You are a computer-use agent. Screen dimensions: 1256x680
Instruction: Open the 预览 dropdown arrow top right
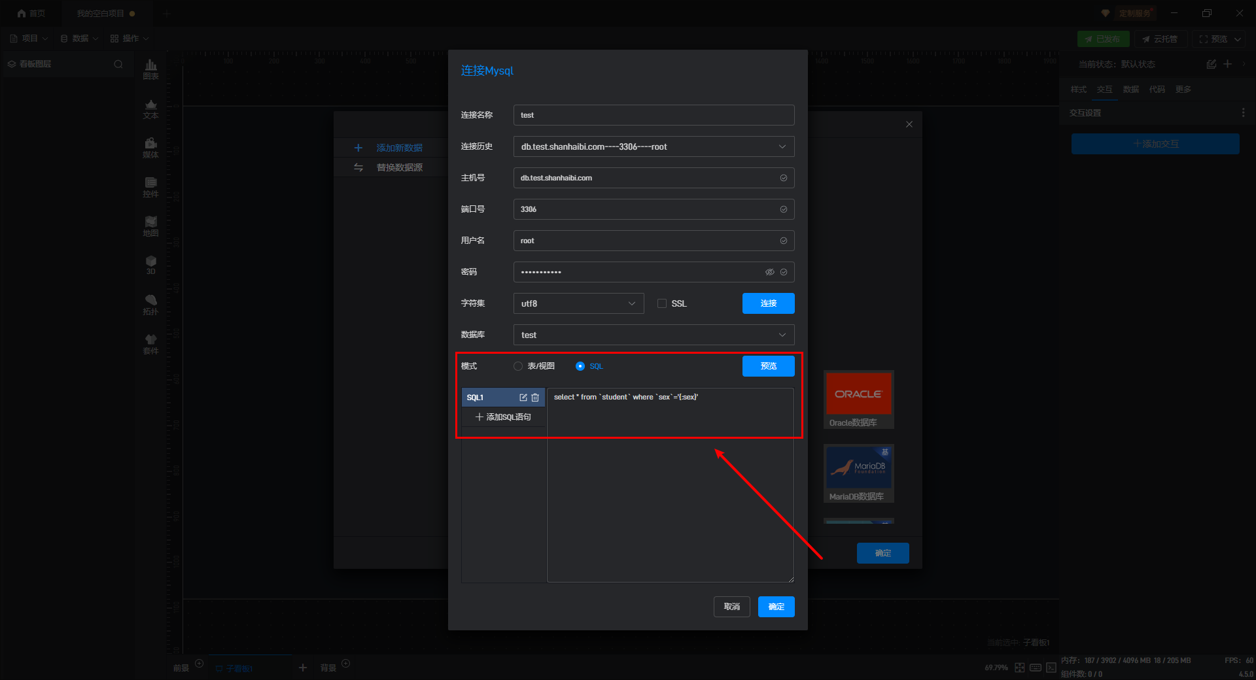pyautogui.click(x=1238, y=39)
